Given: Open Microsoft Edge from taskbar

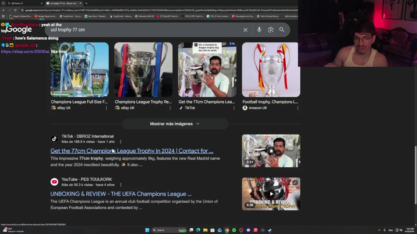Looking at the screenshot, I should (x=198, y=230).
